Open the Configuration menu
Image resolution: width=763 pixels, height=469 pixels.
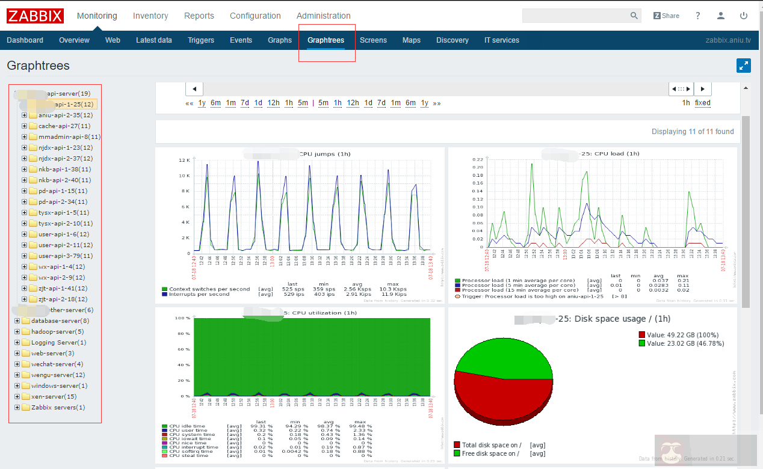[255, 16]
